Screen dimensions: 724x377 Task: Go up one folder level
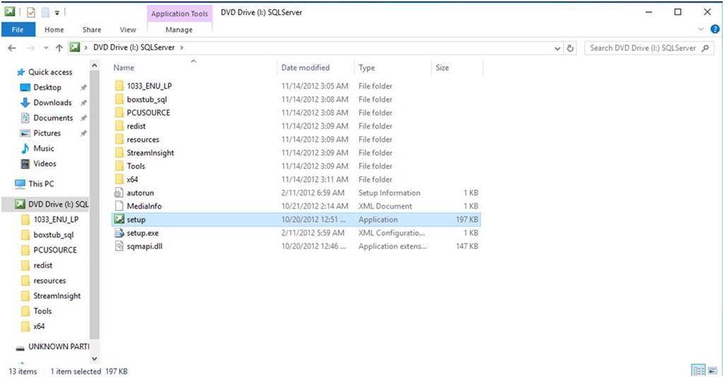[59, 47]
